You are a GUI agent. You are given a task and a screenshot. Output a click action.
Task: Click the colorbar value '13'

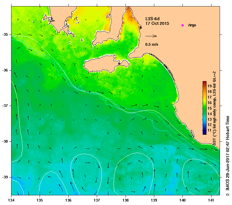[209, 119]
